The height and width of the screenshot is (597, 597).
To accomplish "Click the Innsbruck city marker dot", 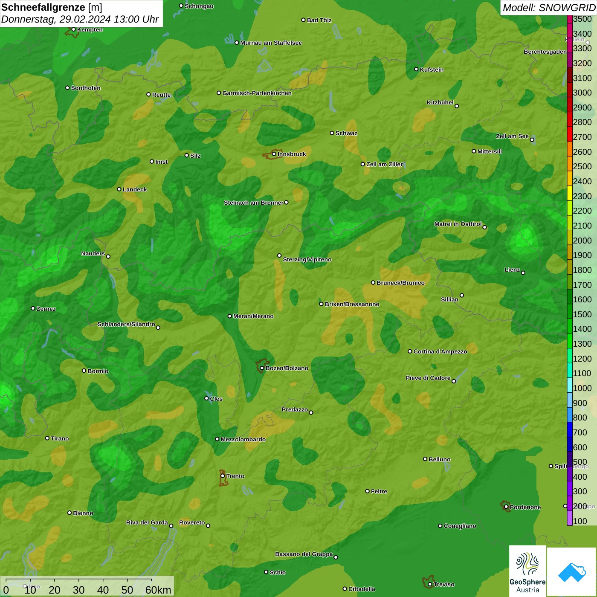I will (x=274, y=154).
